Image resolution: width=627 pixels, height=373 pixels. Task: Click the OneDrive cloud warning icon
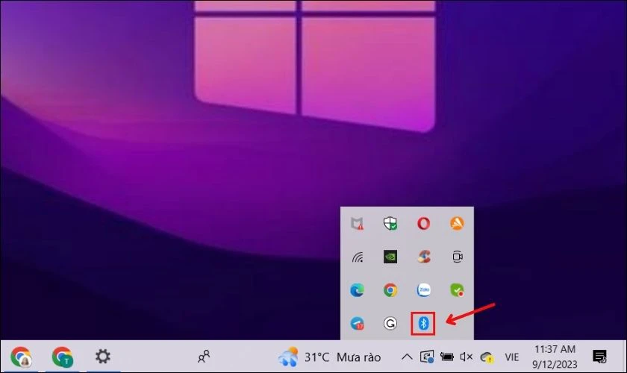pyautogui.click(x=487, y=357)
